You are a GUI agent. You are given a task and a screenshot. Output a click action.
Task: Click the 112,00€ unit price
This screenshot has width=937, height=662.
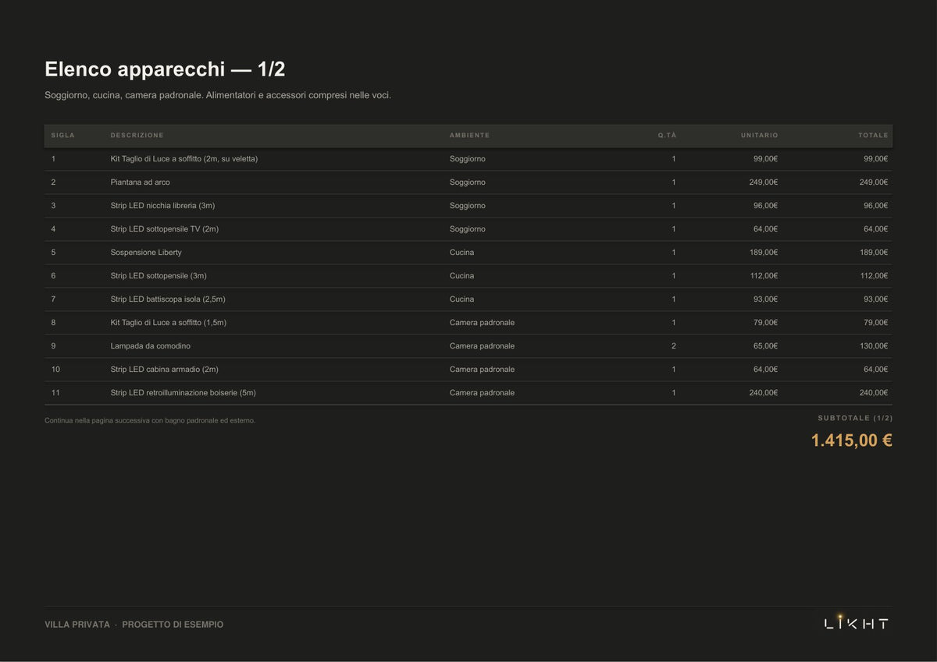[764, 276]
